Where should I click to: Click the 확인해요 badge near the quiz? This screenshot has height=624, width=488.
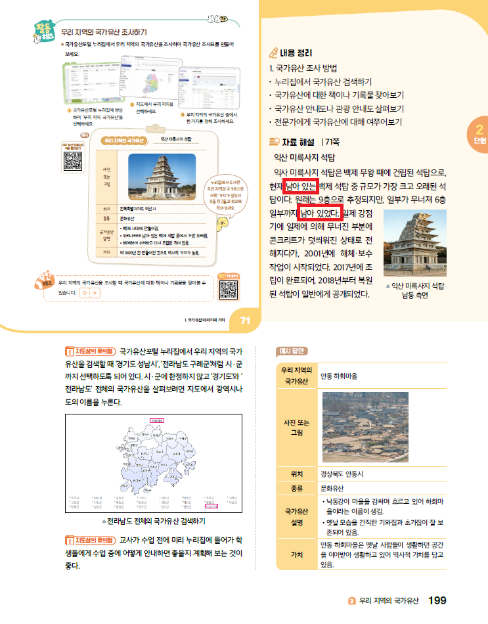tap(45, 279)
